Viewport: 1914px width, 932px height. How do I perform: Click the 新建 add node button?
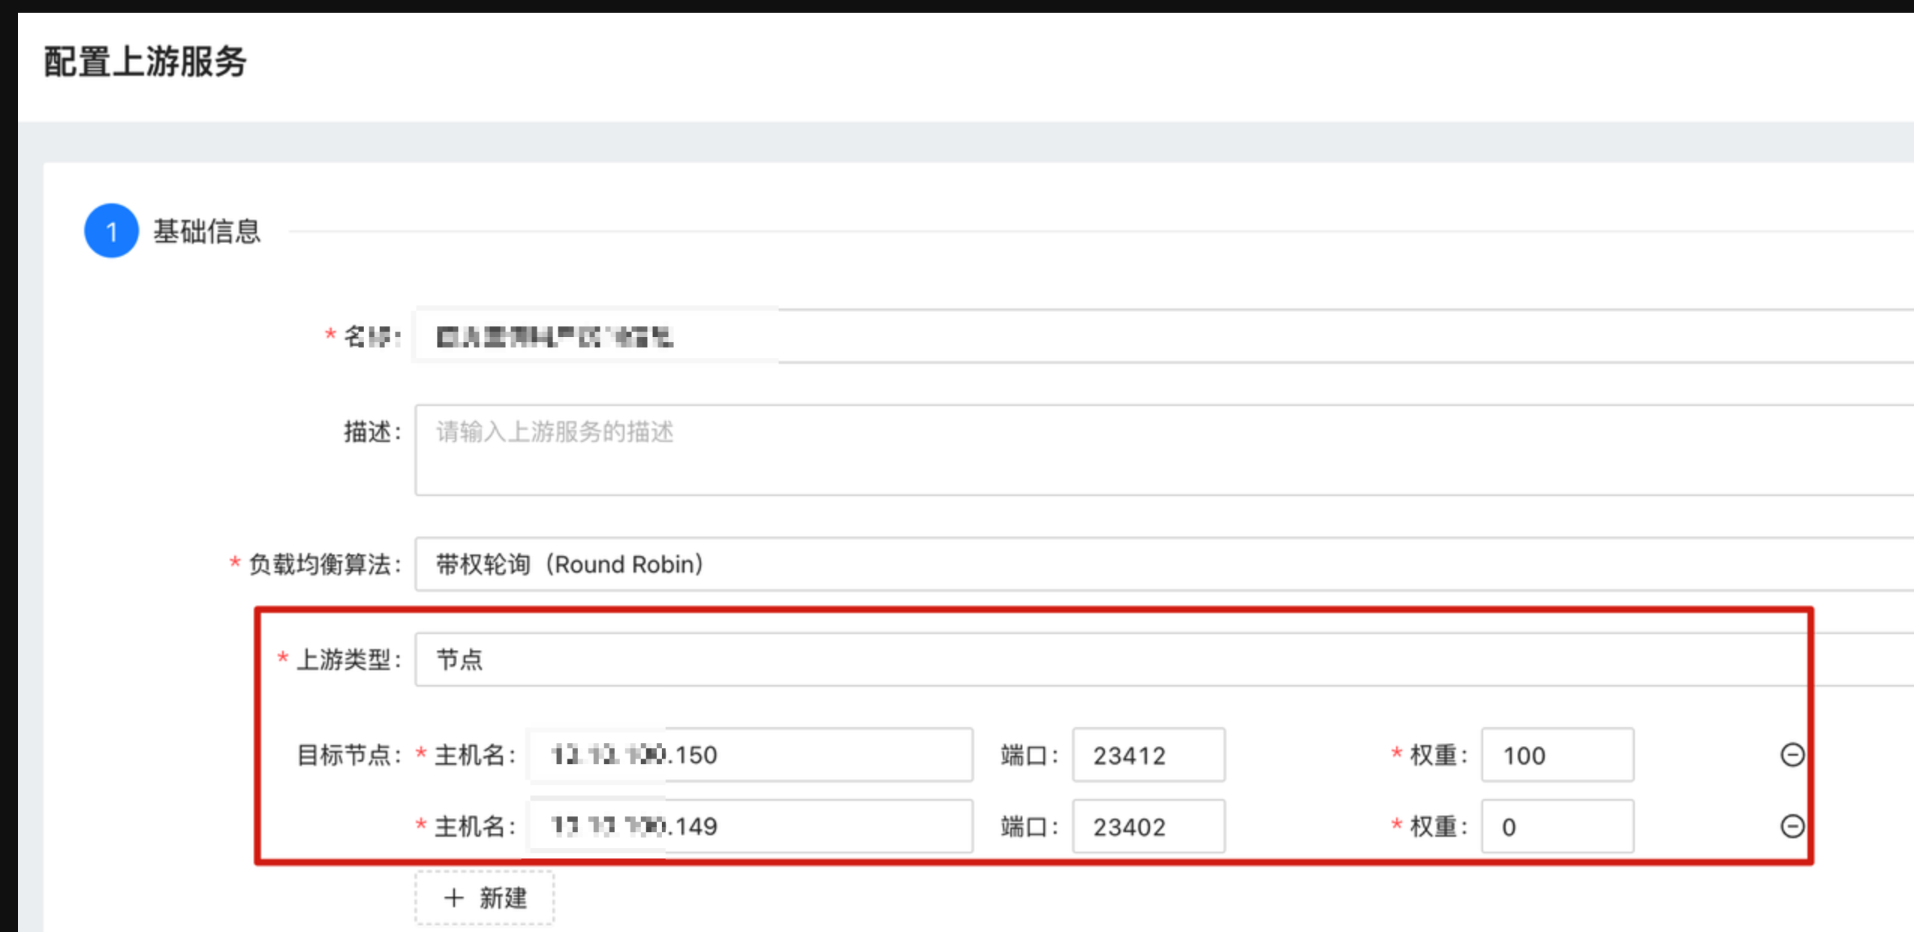(485, 897)
